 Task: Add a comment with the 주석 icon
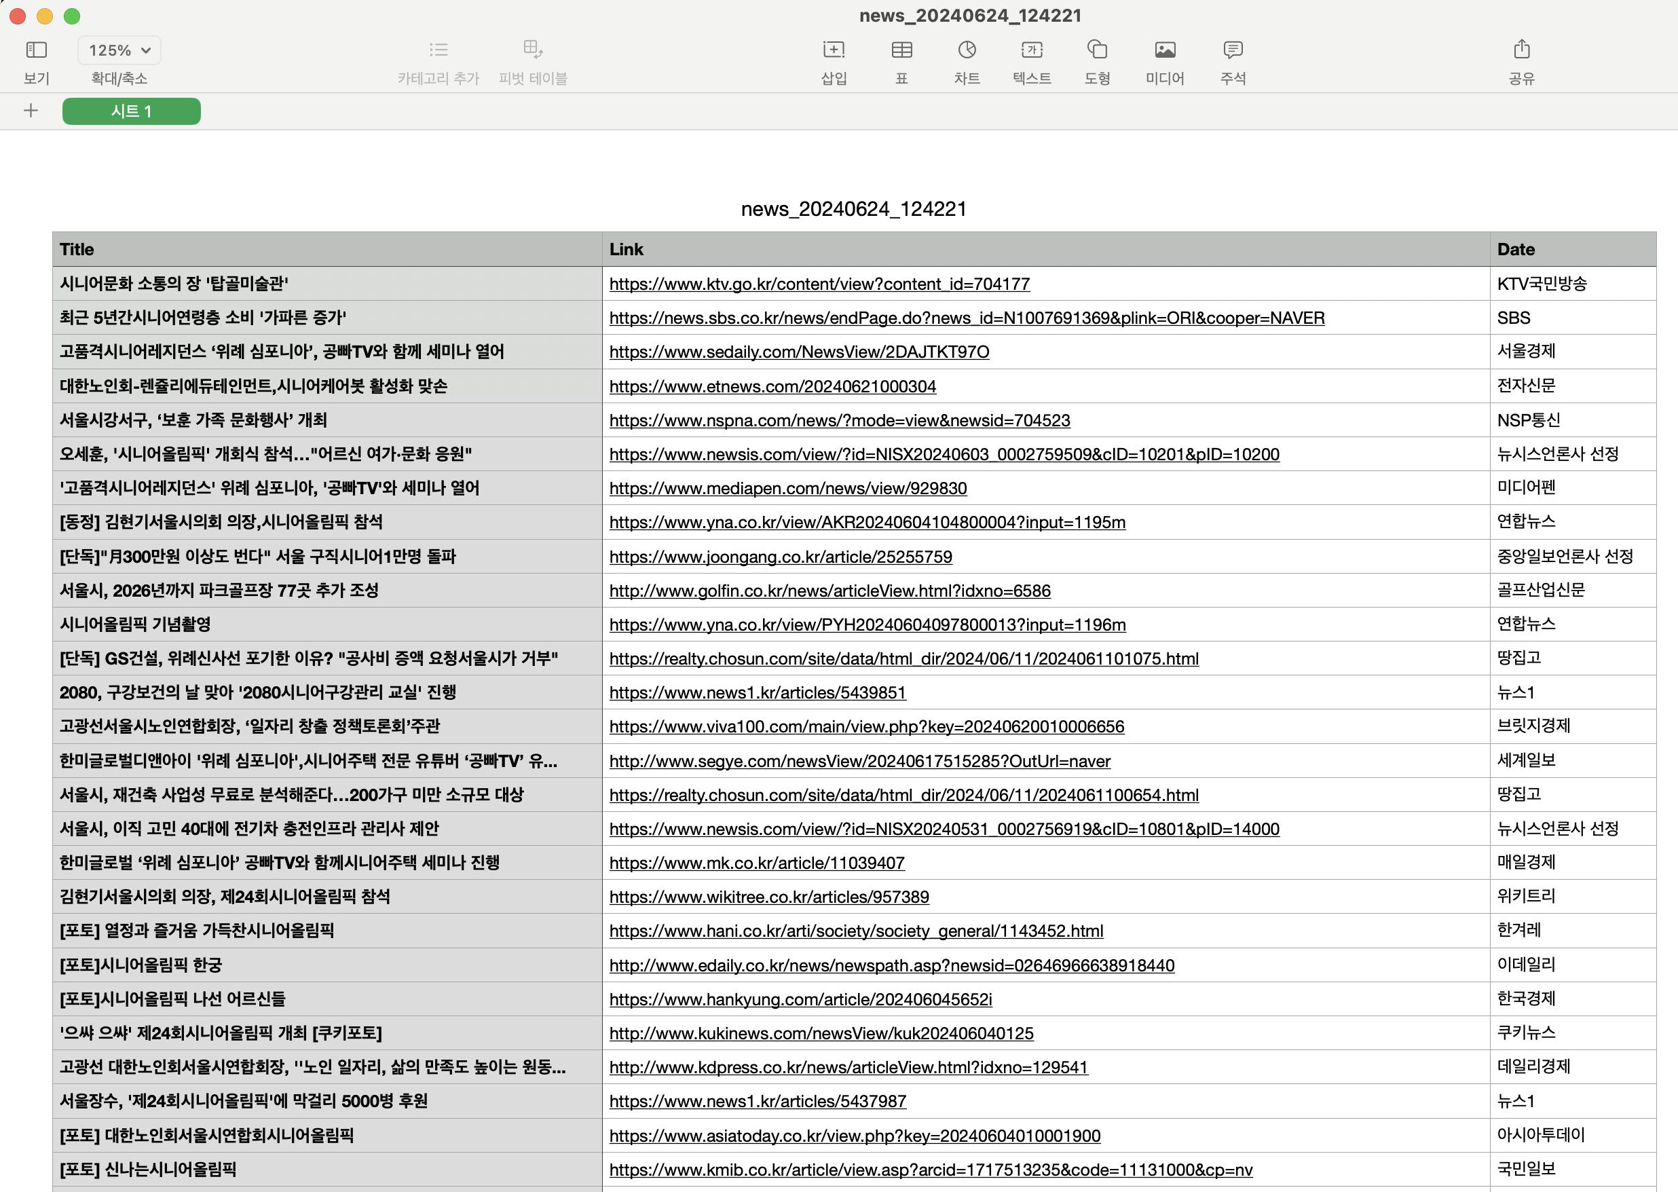click(x=1233, y=50)
